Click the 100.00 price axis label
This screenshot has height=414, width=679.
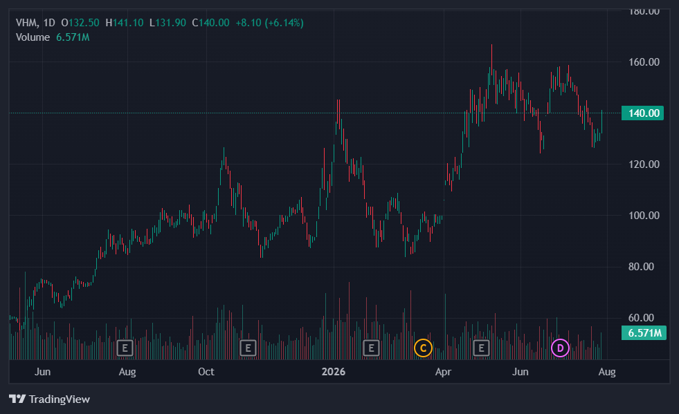pos(644,216)
